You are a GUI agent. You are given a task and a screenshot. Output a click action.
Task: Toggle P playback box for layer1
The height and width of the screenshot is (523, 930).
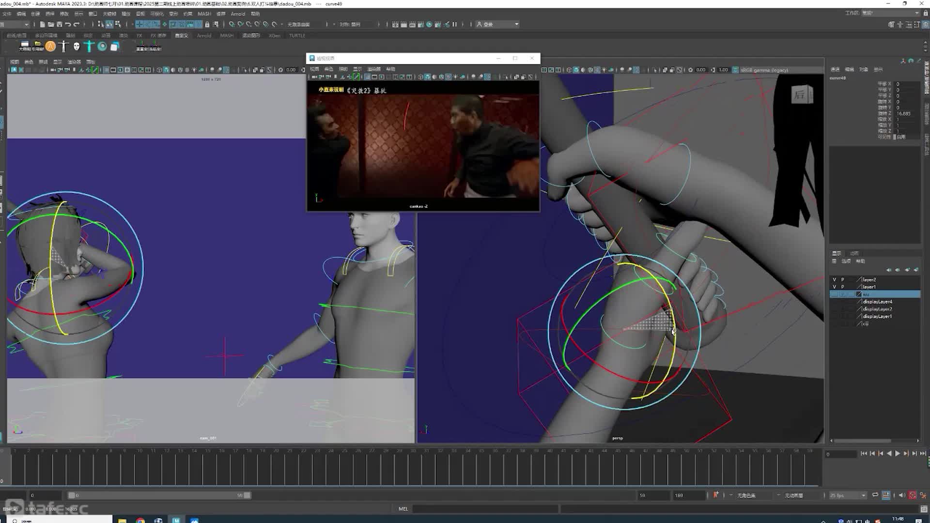(x=843, y=287)
